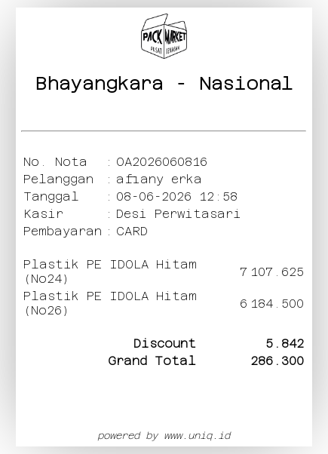The width and height of the screenshot is (328, 454).
Task: Click the Discount label
Action: (x=164, y=343)
